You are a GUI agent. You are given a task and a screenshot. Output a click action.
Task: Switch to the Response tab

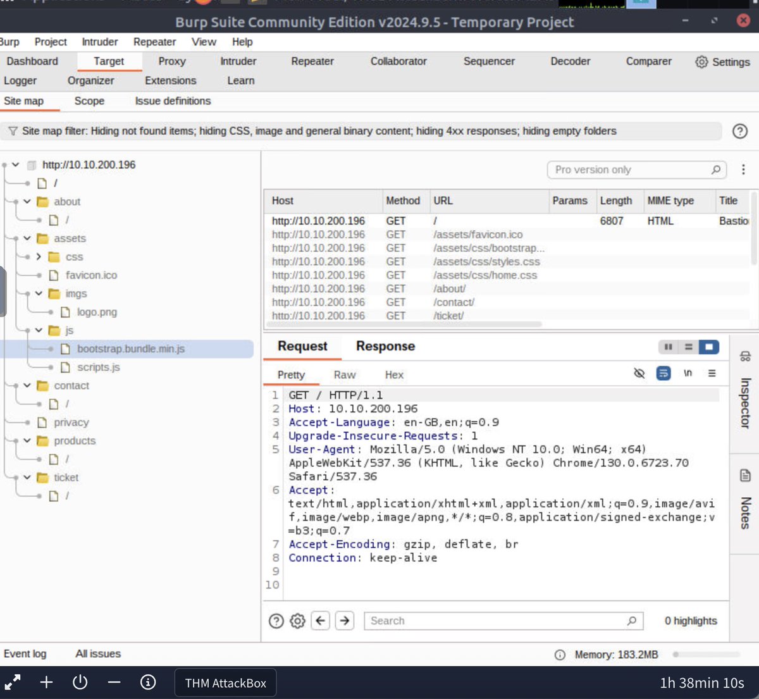[385, 347]
